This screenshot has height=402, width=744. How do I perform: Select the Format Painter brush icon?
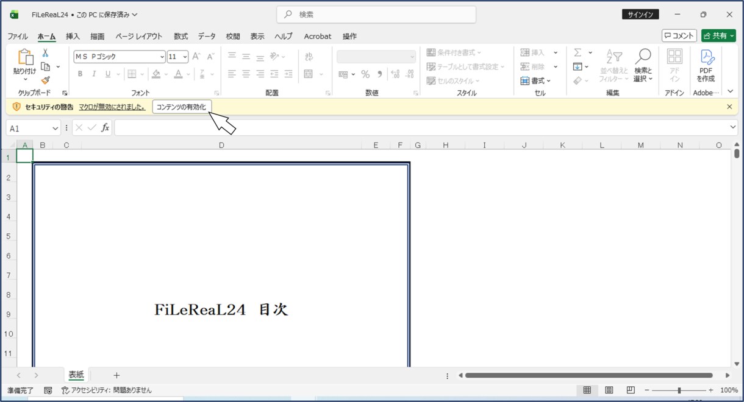pyautogui.click(x=45, y=80)
